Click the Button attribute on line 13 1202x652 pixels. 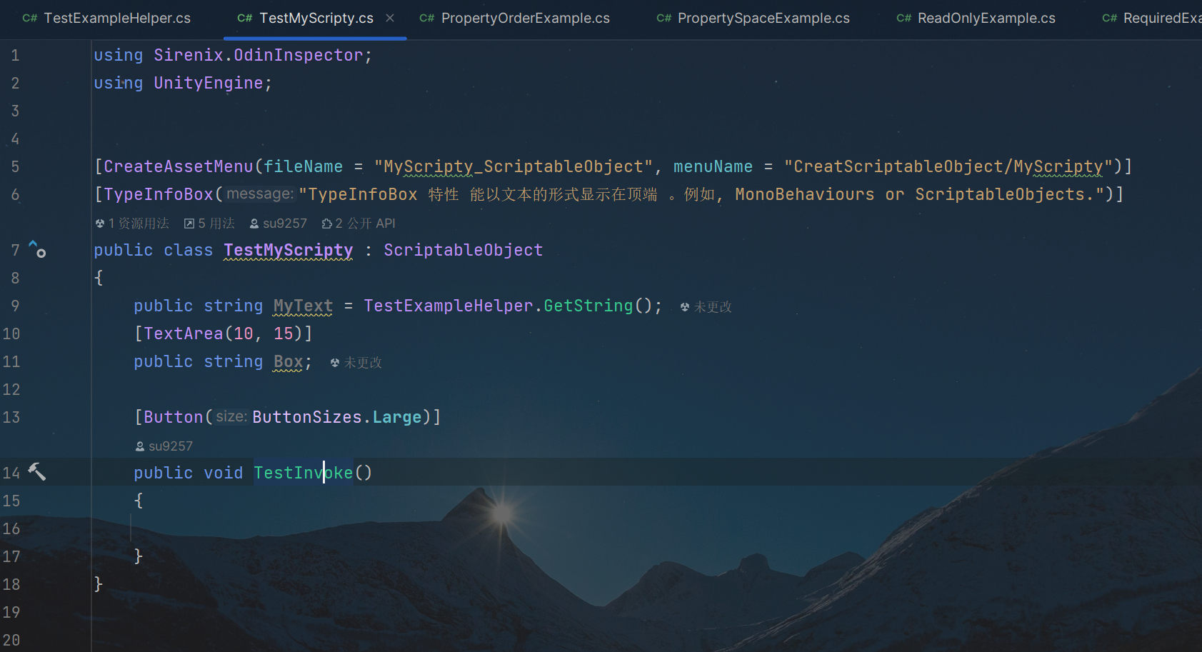174,417
